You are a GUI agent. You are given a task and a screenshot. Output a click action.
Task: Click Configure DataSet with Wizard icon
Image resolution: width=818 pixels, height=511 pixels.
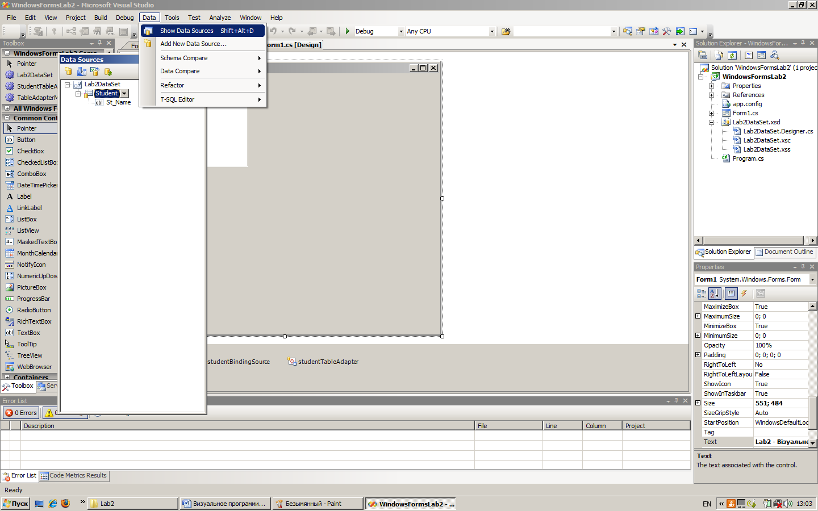click(x=95, y=72)
